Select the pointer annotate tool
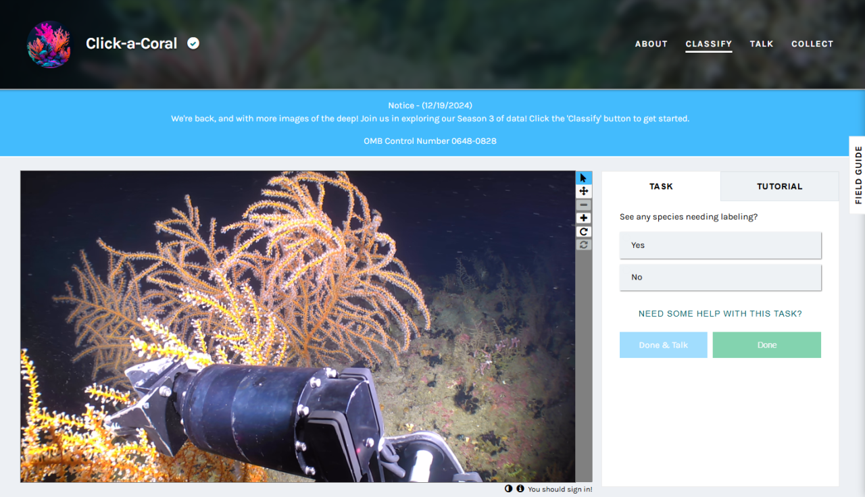 tap(584, 178)
